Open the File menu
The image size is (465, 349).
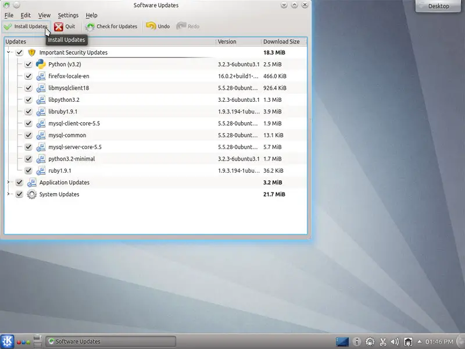coord(9,15)
